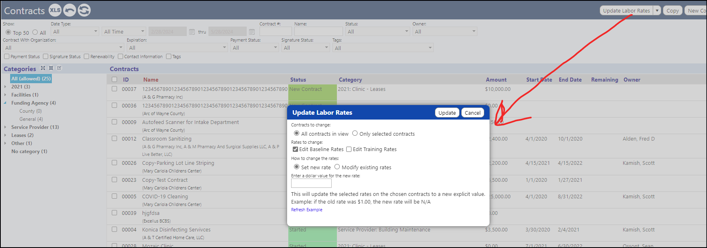Image resolution: width=707 pixels, height=248 pixels.
Task: Open the Expiration filter dropdown
Action: pos(177,48)
